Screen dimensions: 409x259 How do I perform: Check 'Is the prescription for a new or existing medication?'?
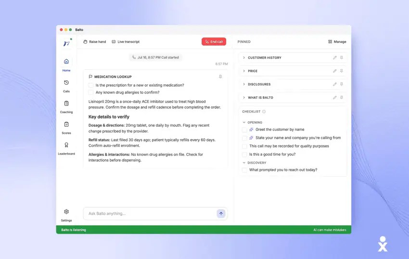tap(91, 85)
